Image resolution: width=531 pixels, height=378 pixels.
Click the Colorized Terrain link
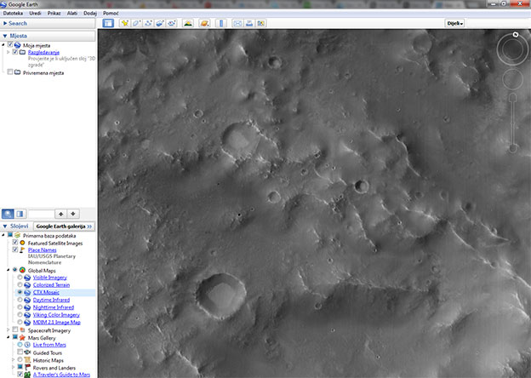coord(50,285)
